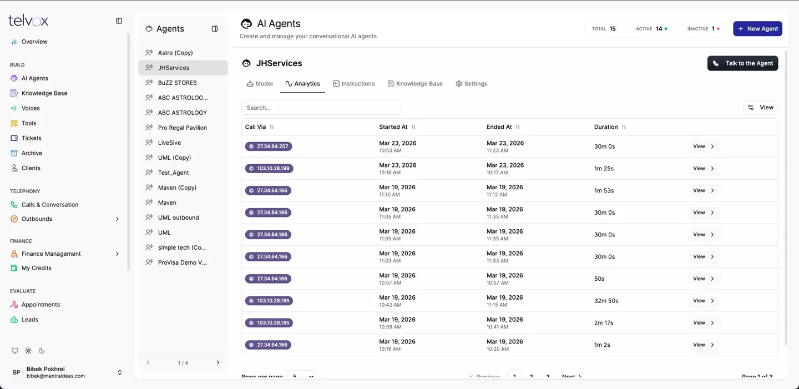Switch to light theme sun icon
Screen dimensions: 799x389
[x=28, y=351]
